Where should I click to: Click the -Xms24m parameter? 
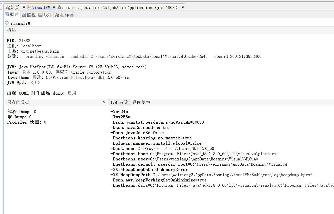(119, 112)
